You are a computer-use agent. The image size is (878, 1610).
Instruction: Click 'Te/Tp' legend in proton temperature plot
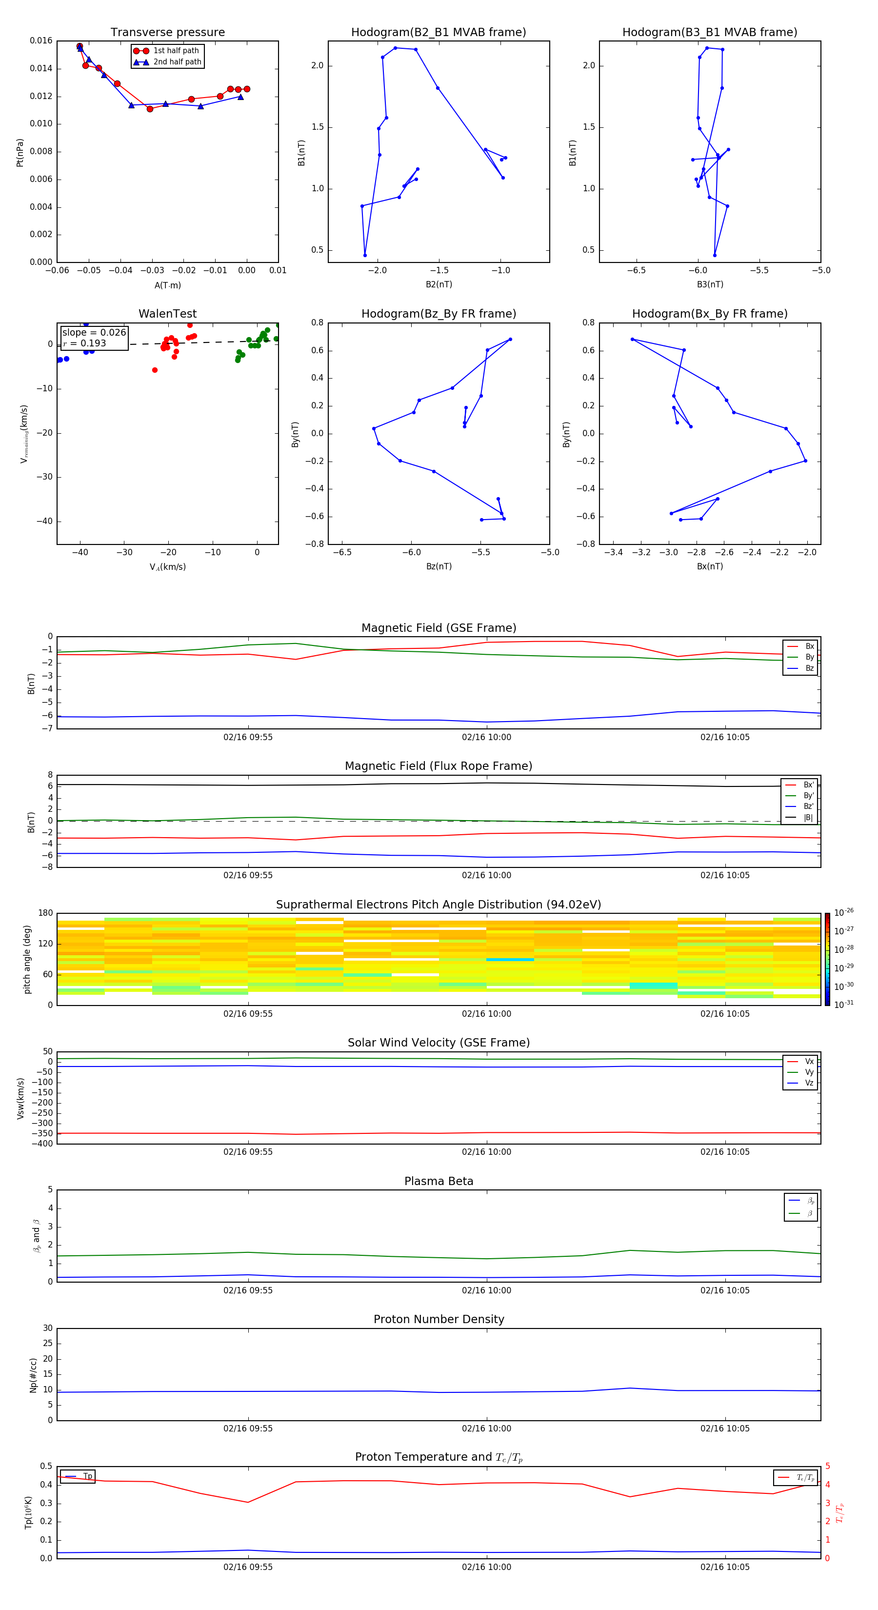[x=796, y=1477]
